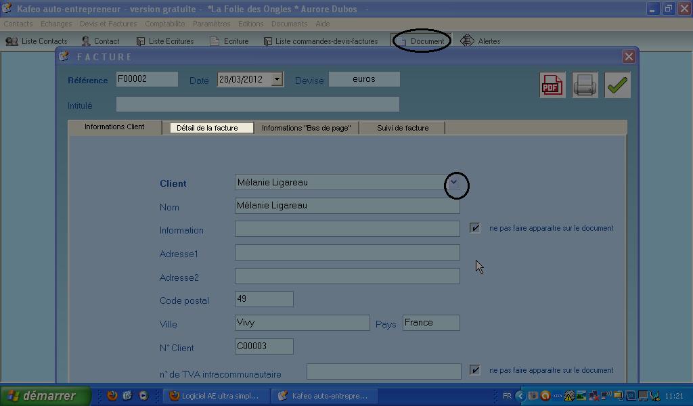Click into the Adresse1 input field
The image size is (693, 406).
point(347,253)
